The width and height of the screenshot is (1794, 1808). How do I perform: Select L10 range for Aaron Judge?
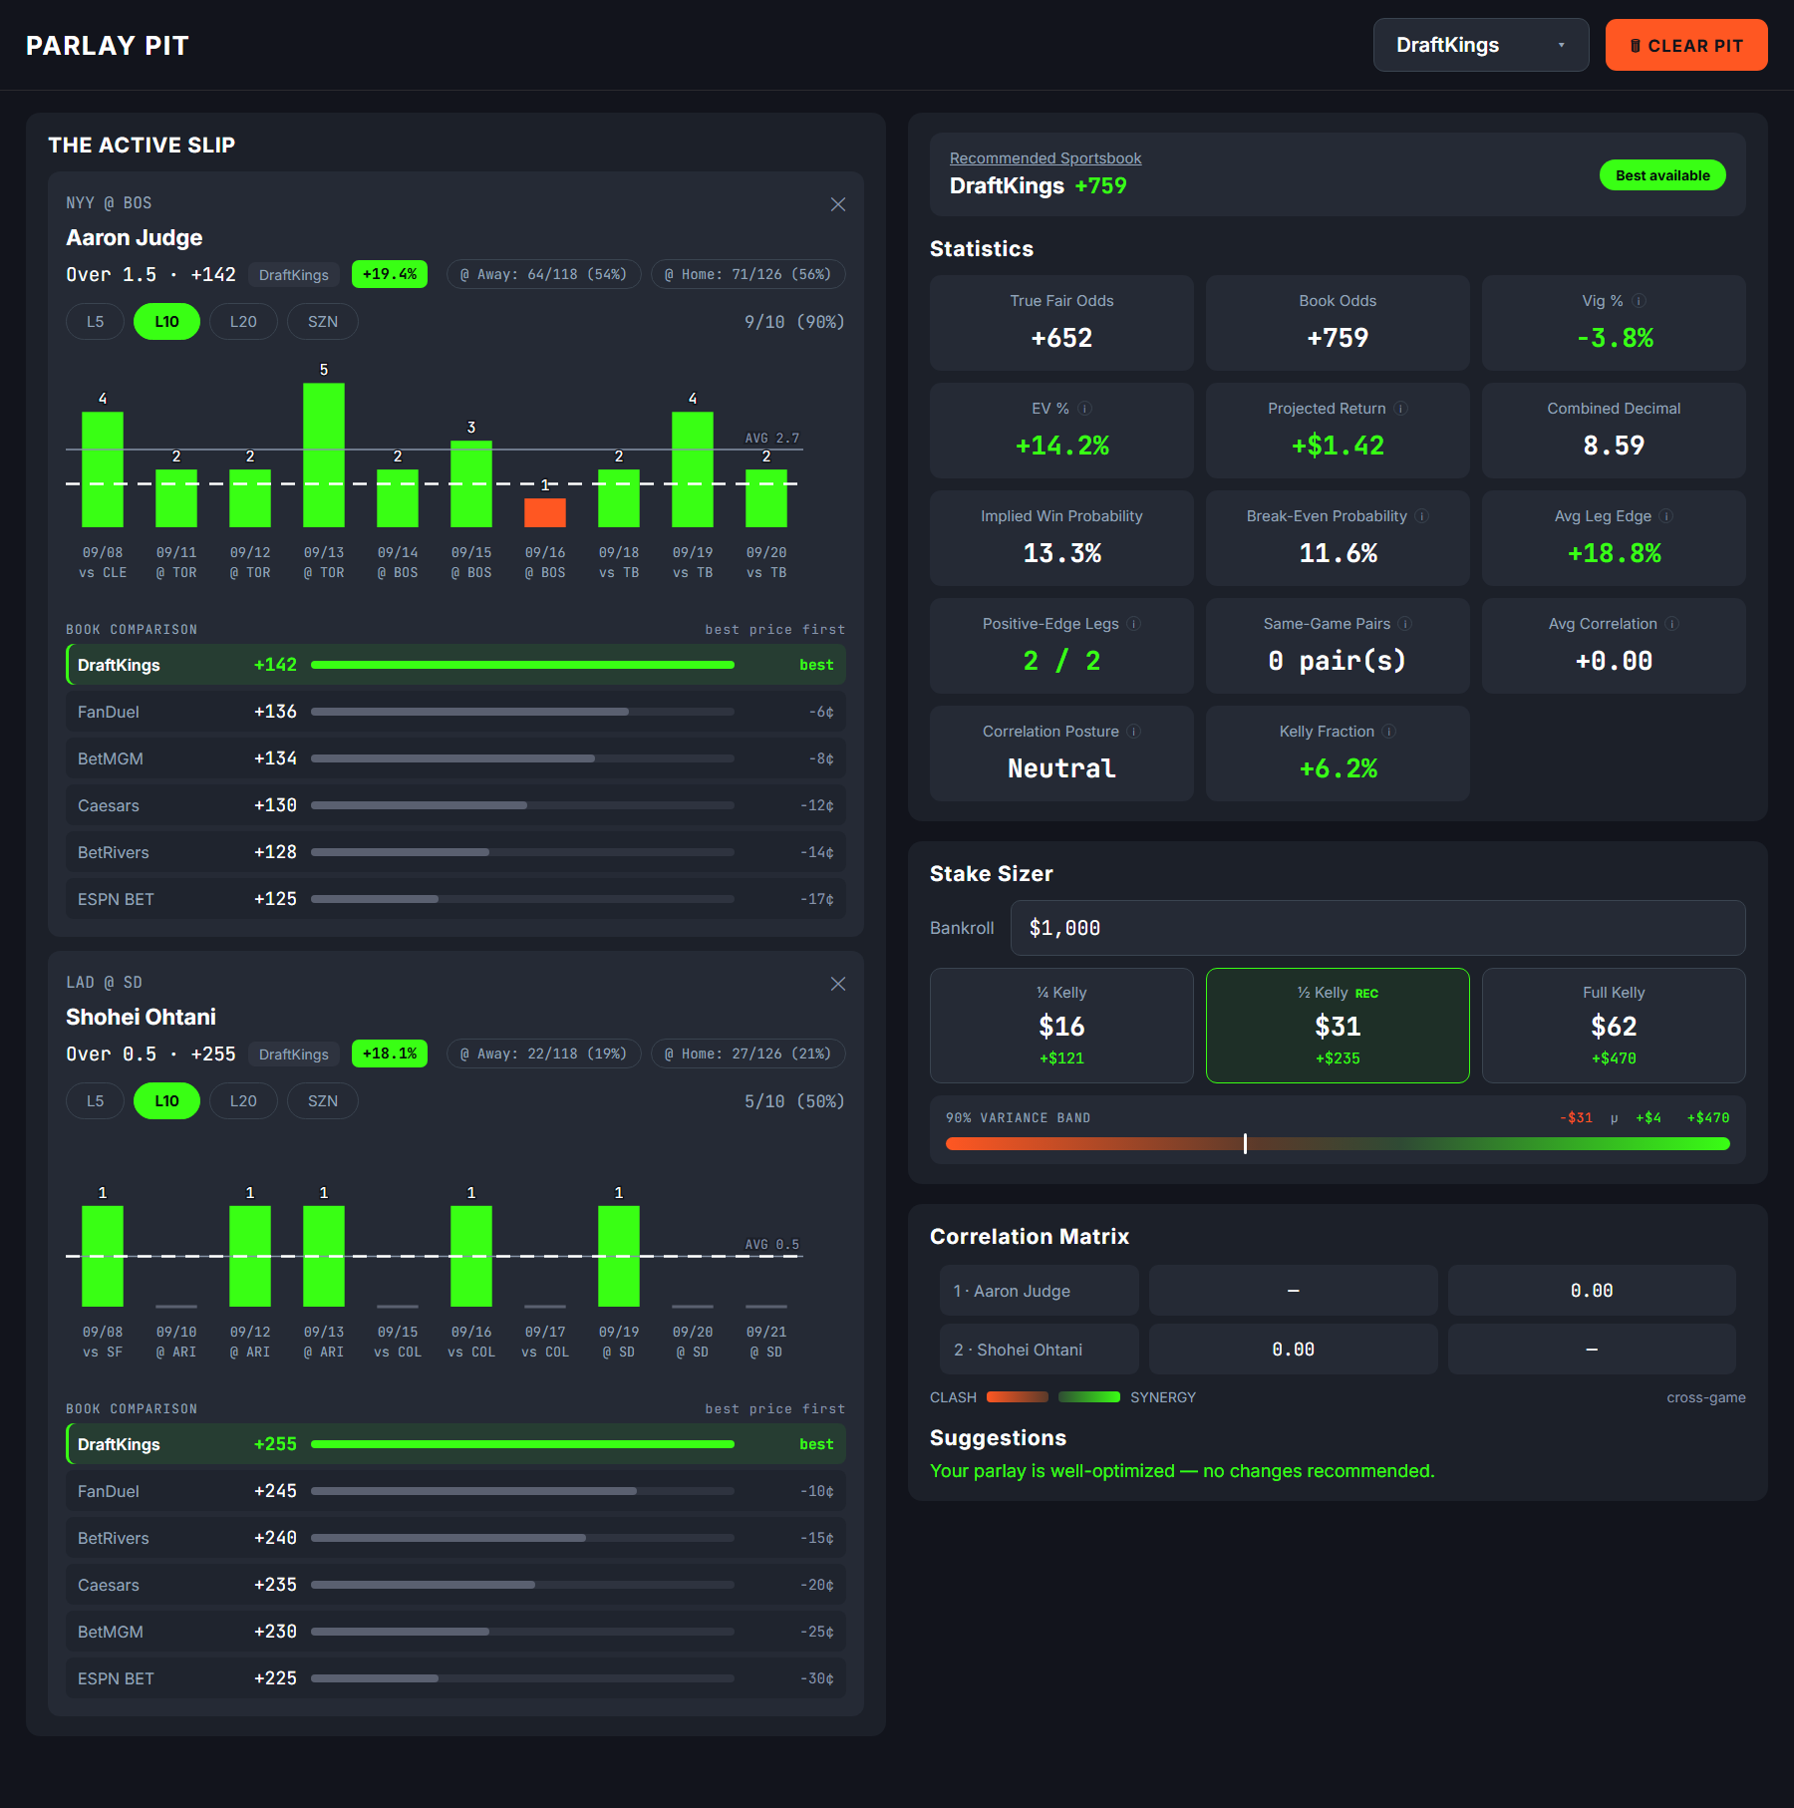(166, 322)
